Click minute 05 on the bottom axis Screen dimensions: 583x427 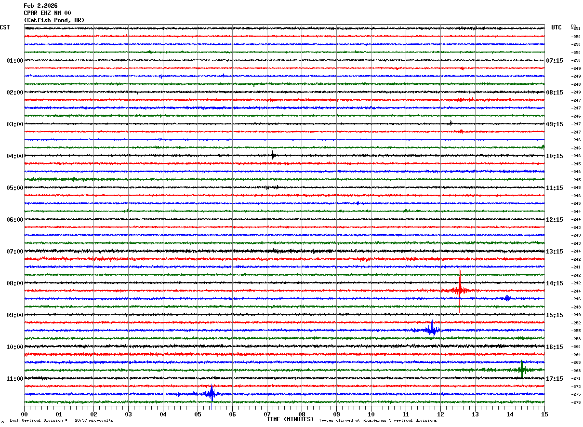[x=198, y=414]
